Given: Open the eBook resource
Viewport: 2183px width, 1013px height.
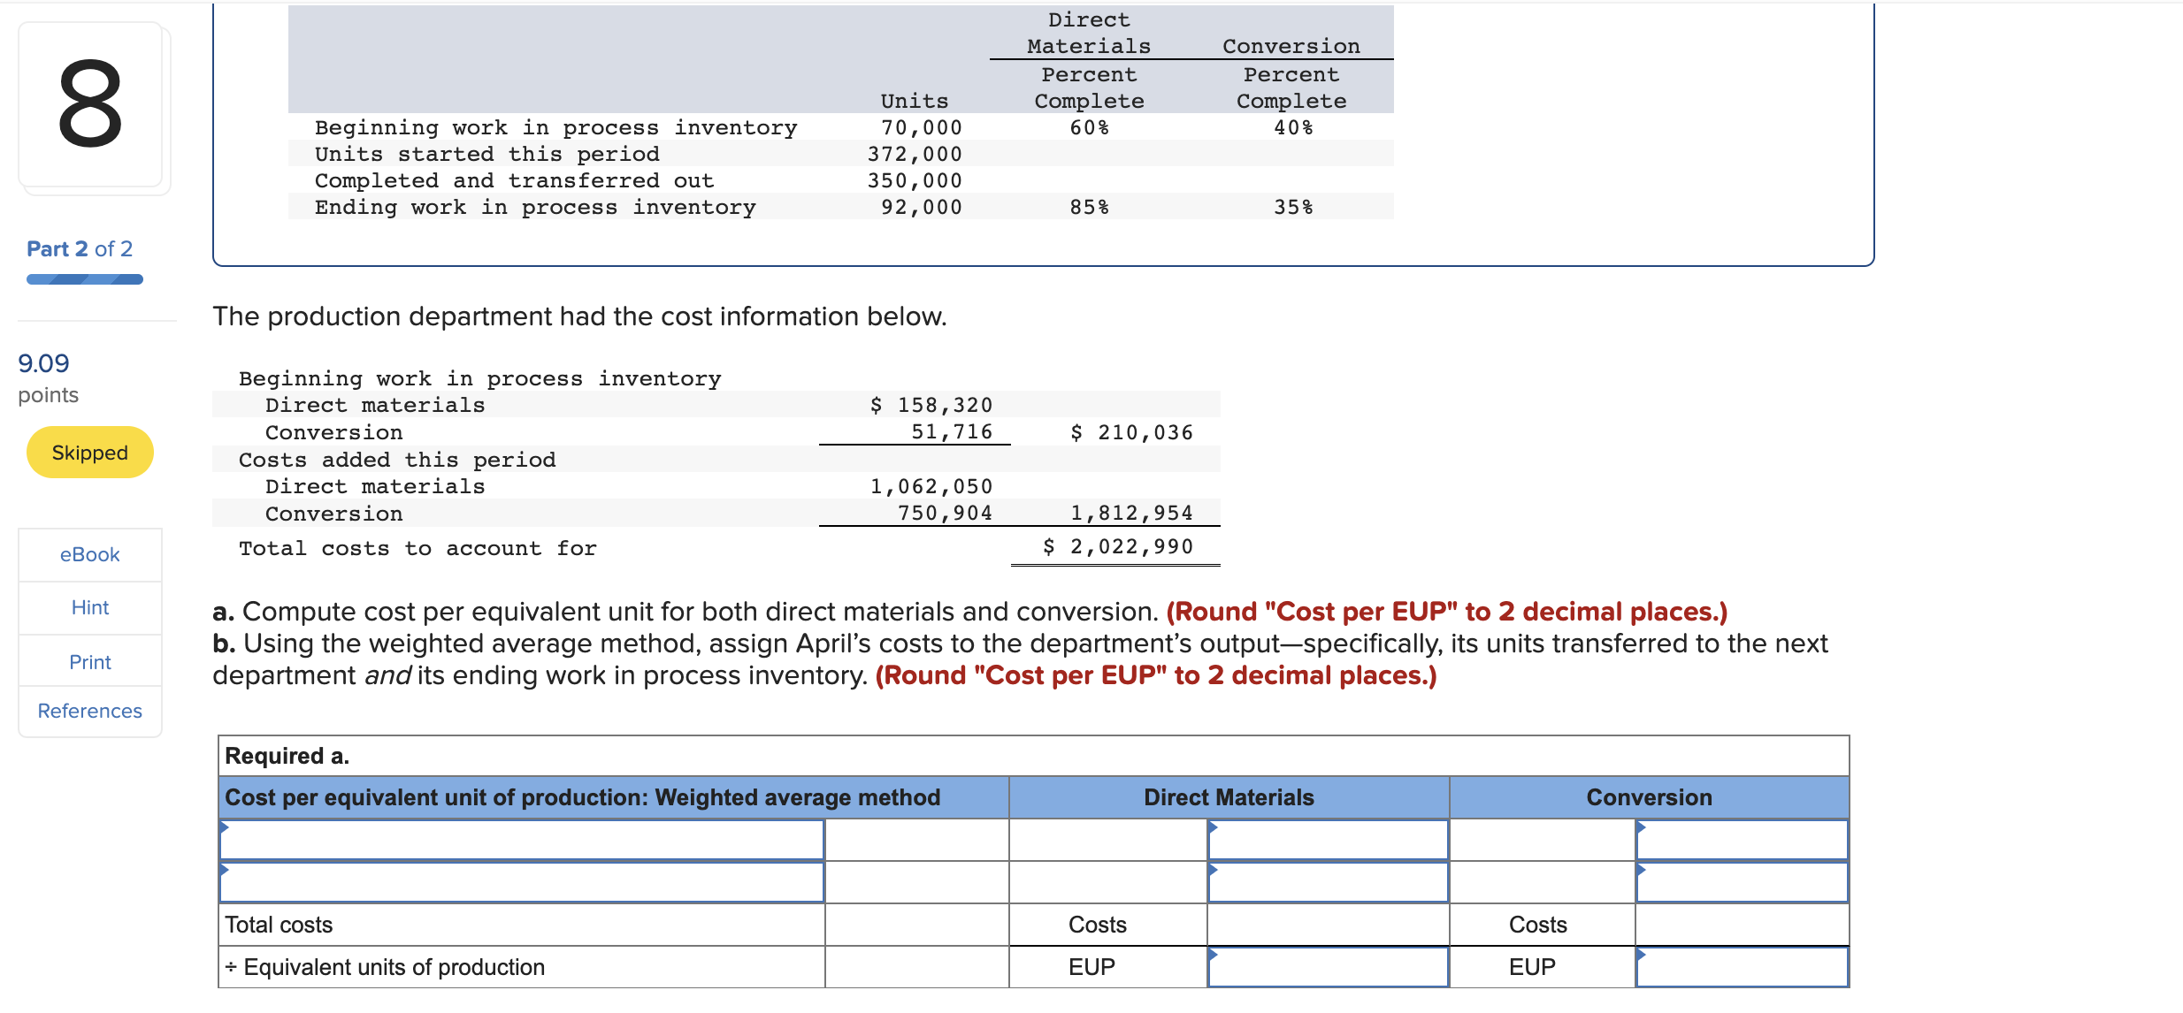Looking at the screenshot, I should pyautogui.click(x=89, y=554).
